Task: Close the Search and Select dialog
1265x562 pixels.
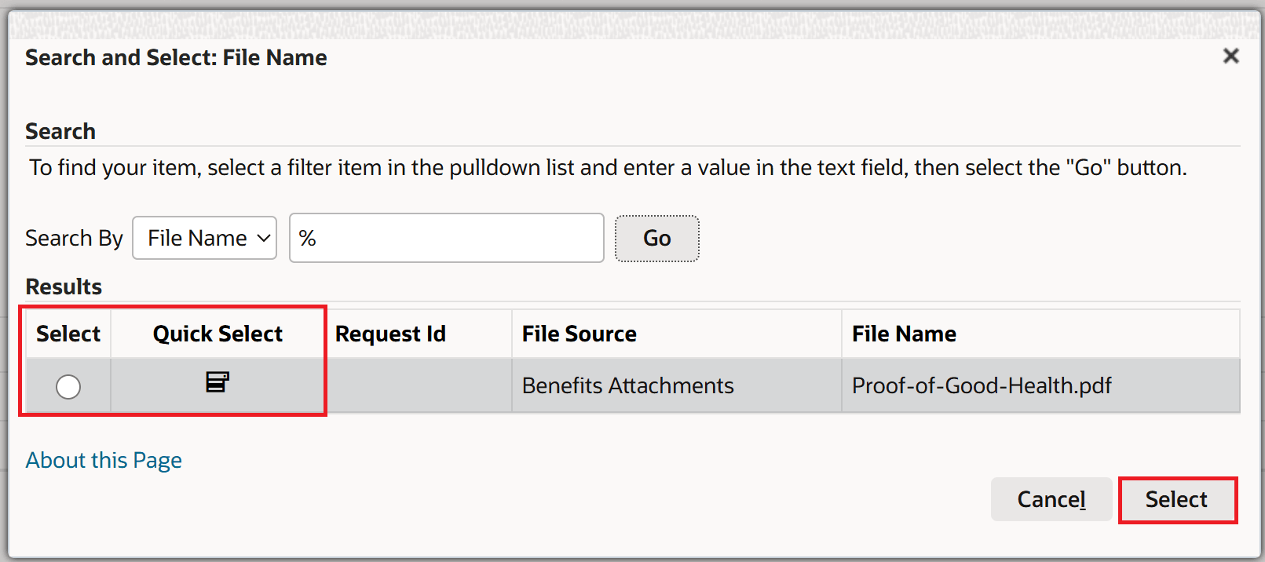Action: pyautogui.click(x=1231, y=56)
